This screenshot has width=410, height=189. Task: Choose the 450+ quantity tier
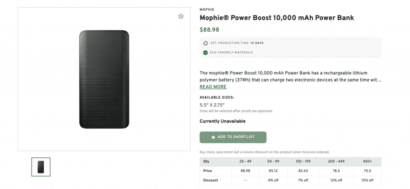click(367, 162)
